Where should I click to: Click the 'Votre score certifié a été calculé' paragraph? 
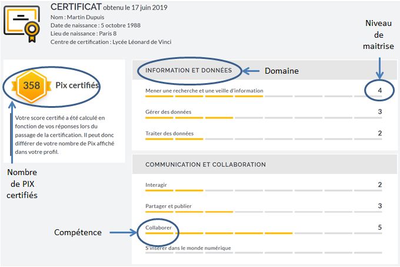(65, 135)
